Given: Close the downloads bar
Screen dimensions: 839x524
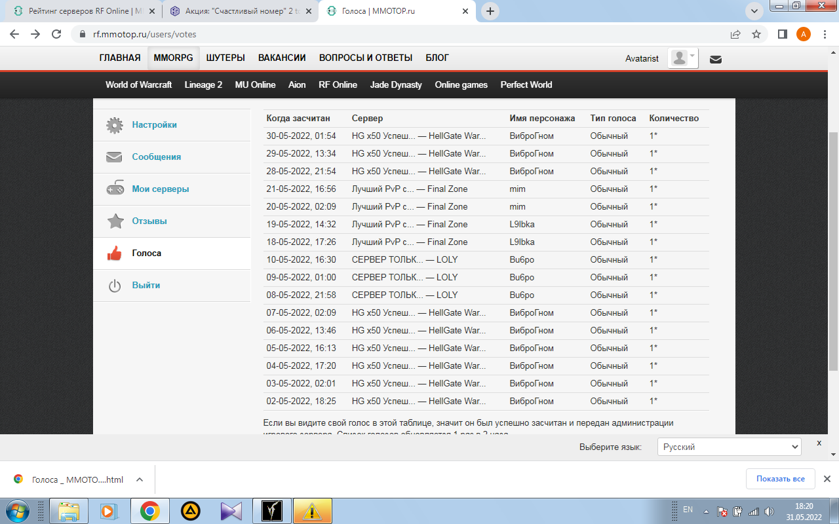Looking at the screenshot, I should 827,479.
